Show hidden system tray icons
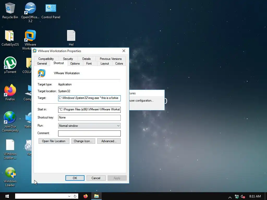This screenshot has height=200, width=267. (230, 197)
